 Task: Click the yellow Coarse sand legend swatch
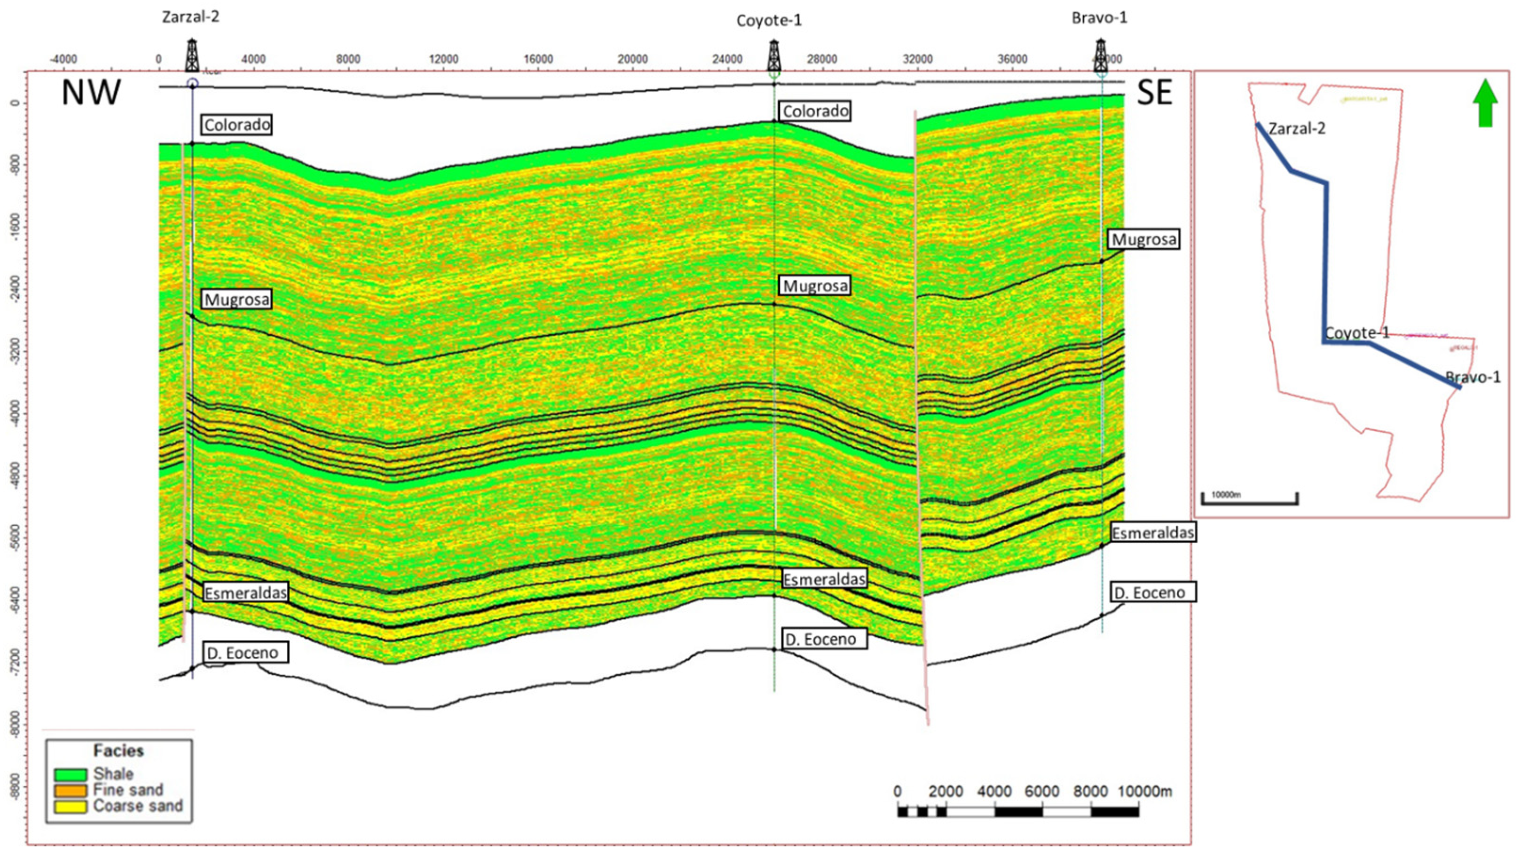point(70,806)
